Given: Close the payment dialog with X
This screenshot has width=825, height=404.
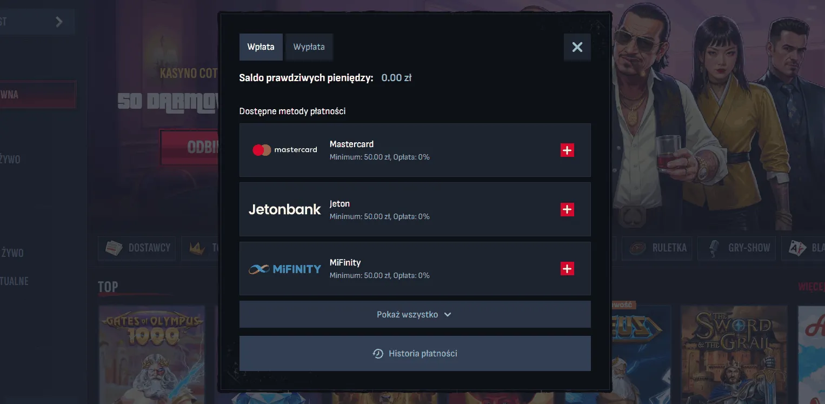Looking at the screenshot, I should [577, 47].
